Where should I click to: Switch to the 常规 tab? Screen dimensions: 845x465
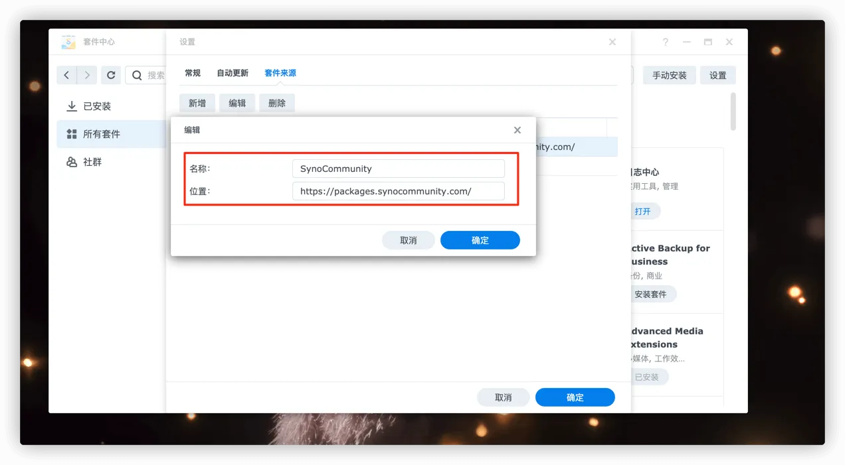pos(193,73)
